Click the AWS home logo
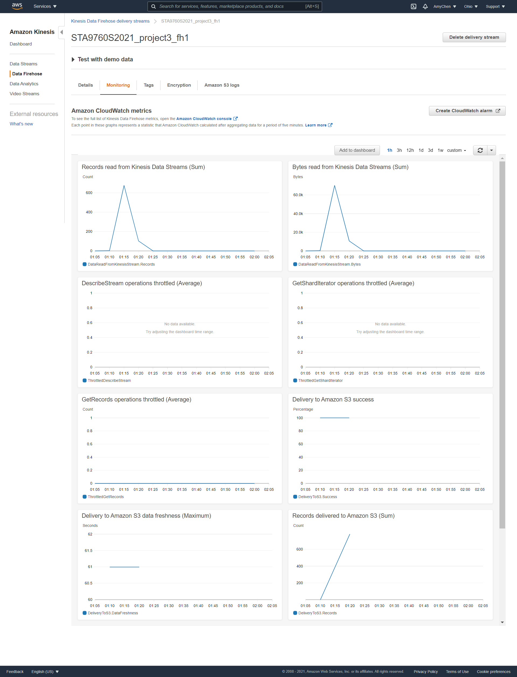 (x=17, y=6)
